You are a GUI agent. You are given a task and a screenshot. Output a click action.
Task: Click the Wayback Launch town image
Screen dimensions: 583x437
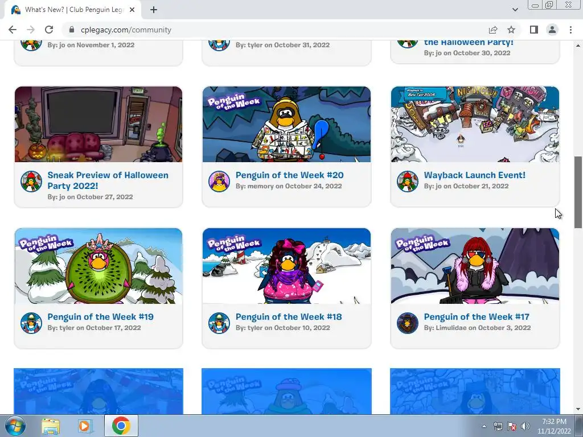click(475, 124)
